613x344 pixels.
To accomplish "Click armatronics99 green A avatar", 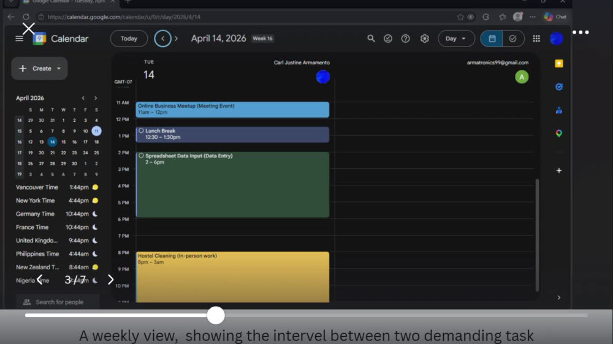I will pos(522,77).
